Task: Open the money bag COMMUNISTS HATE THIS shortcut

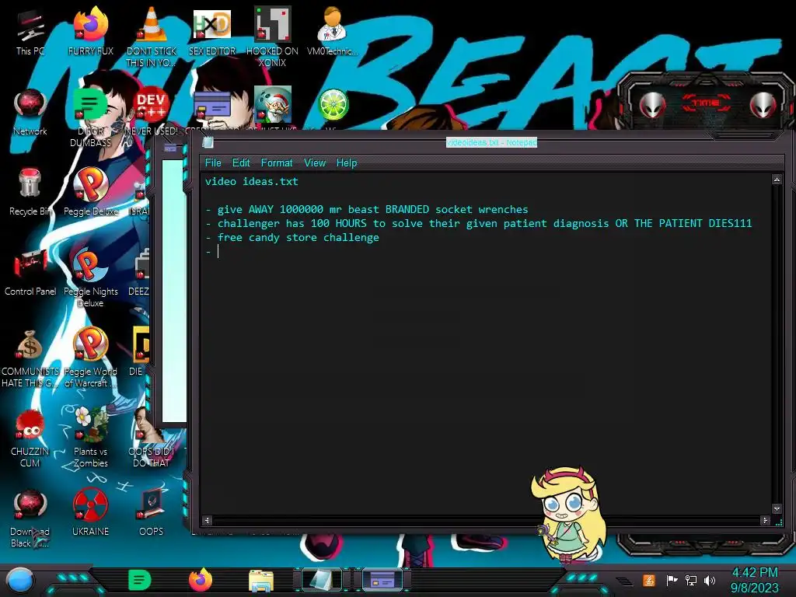Action: click(x=30, y=358)
